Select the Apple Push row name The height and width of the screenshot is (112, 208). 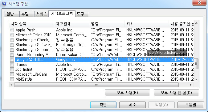(x=25, y=30)
